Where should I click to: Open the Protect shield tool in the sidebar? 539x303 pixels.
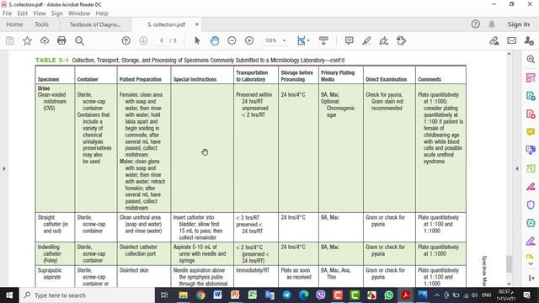(x=531, y=205)
